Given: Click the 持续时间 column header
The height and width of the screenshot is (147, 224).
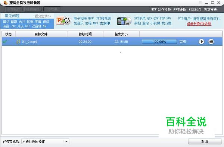Looking at the screenshot, I should coord(85,34).
